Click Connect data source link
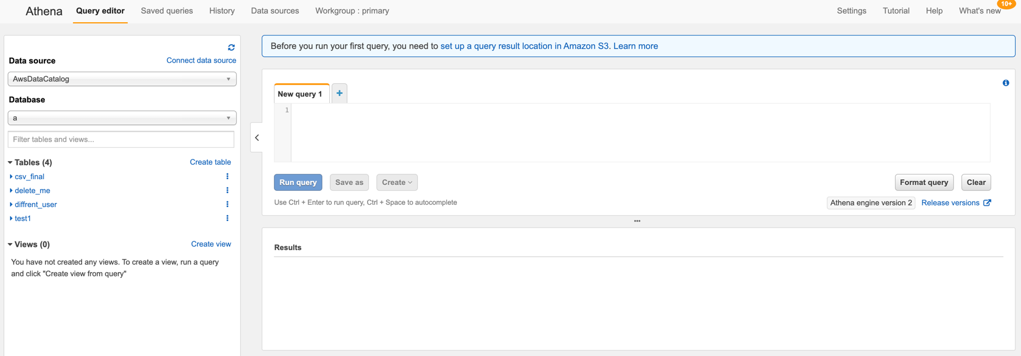Screen dimensions: 1021x356 point(201,60)
